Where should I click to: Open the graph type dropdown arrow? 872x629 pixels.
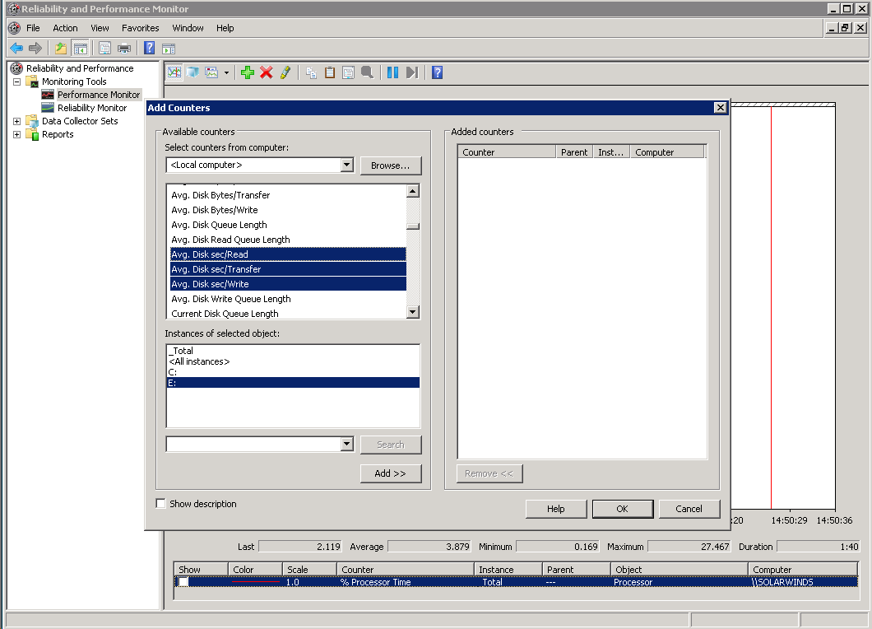click(x=226, y=73)
